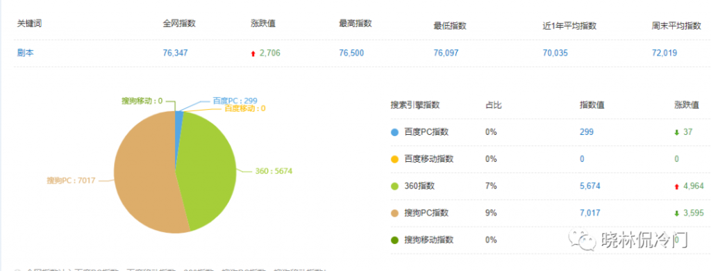Click the 百度移动指数 index value 0
The height and width of the screenshot is (271, 711).
(582, 159)
